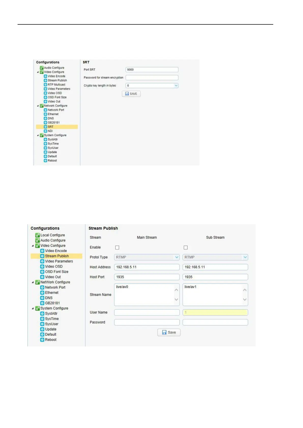Click the floppy disk icon on SAVE button
The width and height of the screenshot is (303, 428).
coord(127,94)
